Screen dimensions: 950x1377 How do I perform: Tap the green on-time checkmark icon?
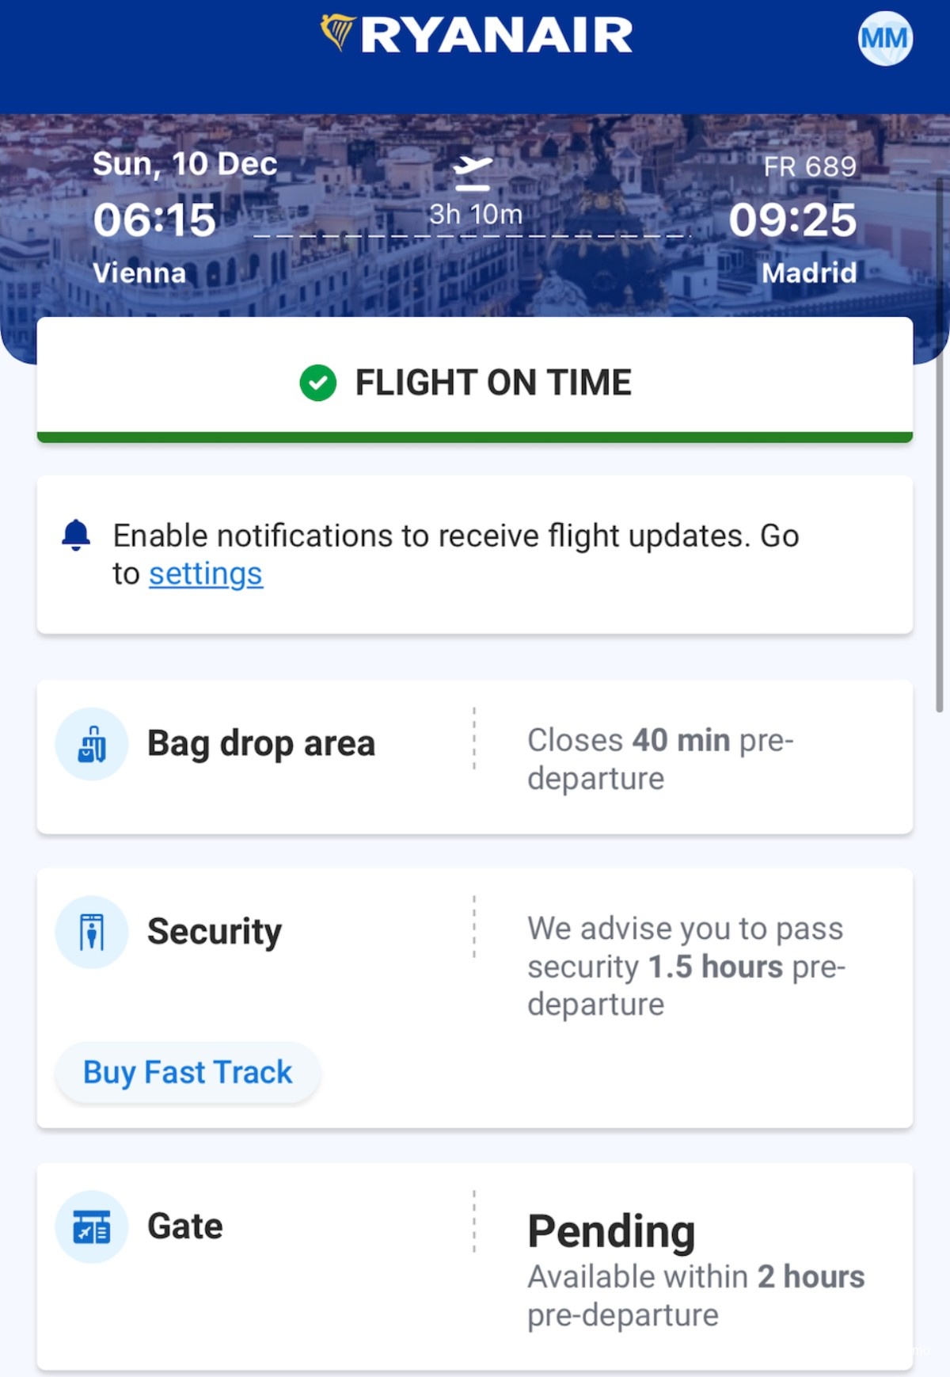[317, 383]
